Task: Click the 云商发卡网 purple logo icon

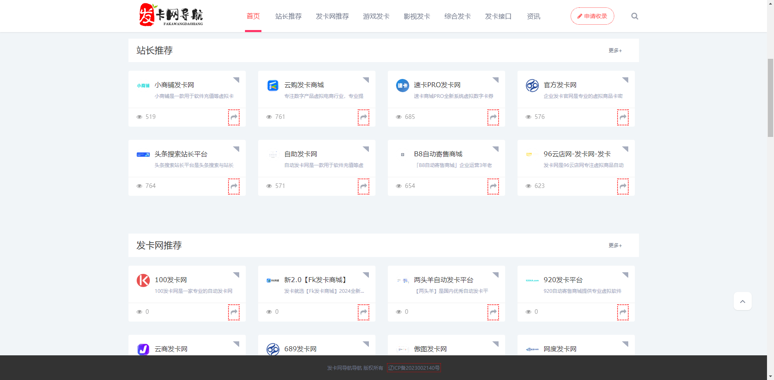Action: coord(143,349)
